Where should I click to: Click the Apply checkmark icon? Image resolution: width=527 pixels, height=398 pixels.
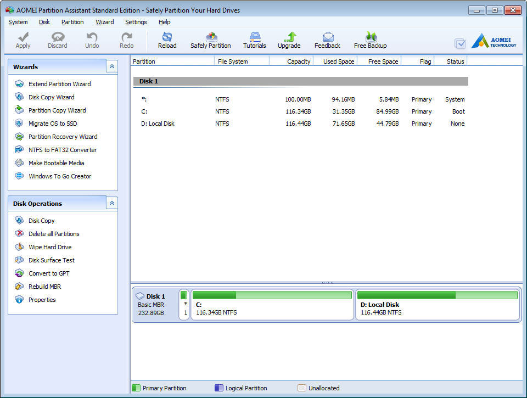click(23, 37)
